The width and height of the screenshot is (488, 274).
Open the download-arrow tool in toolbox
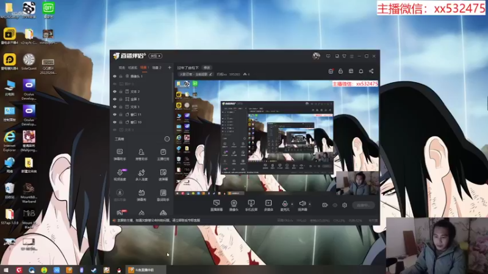click(120, 195)
